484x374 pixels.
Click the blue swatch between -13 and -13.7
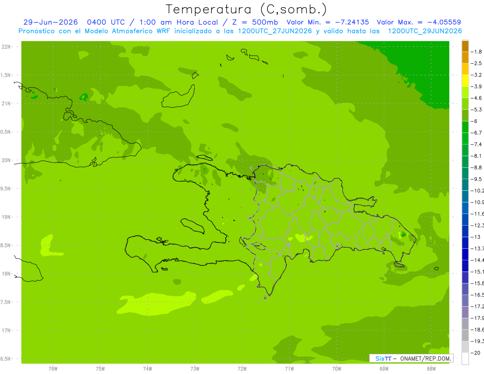coord(465,242)
